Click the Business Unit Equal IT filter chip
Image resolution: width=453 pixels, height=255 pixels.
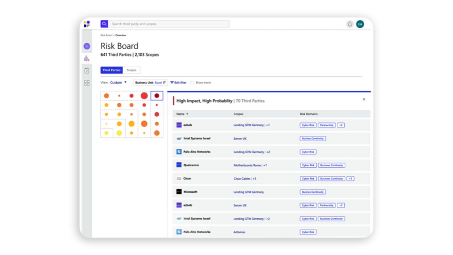[150, 82]
